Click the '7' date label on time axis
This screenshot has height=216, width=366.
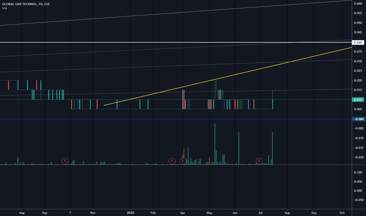click(70, 213)
